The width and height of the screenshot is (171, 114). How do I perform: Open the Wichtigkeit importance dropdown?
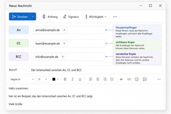(96, 17)
